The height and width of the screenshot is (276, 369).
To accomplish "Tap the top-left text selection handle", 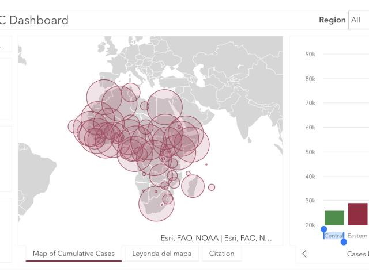I will 324,229.
